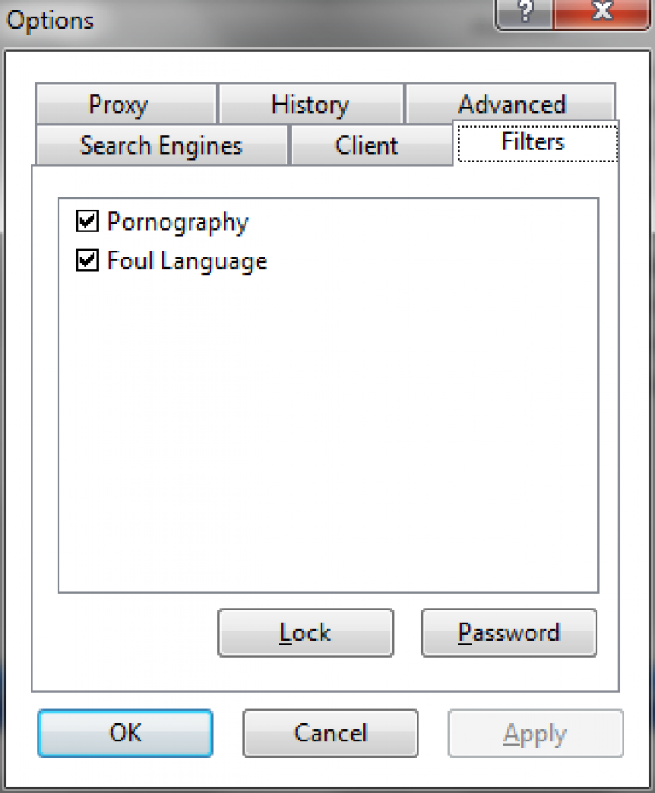655x793 pixels.
Task: Open the Search Engines tab
Action: point(161,145)
